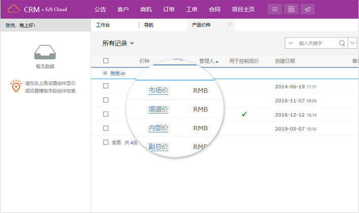Open the 内部价 link

pyautogui.click(x=158, y=128)
